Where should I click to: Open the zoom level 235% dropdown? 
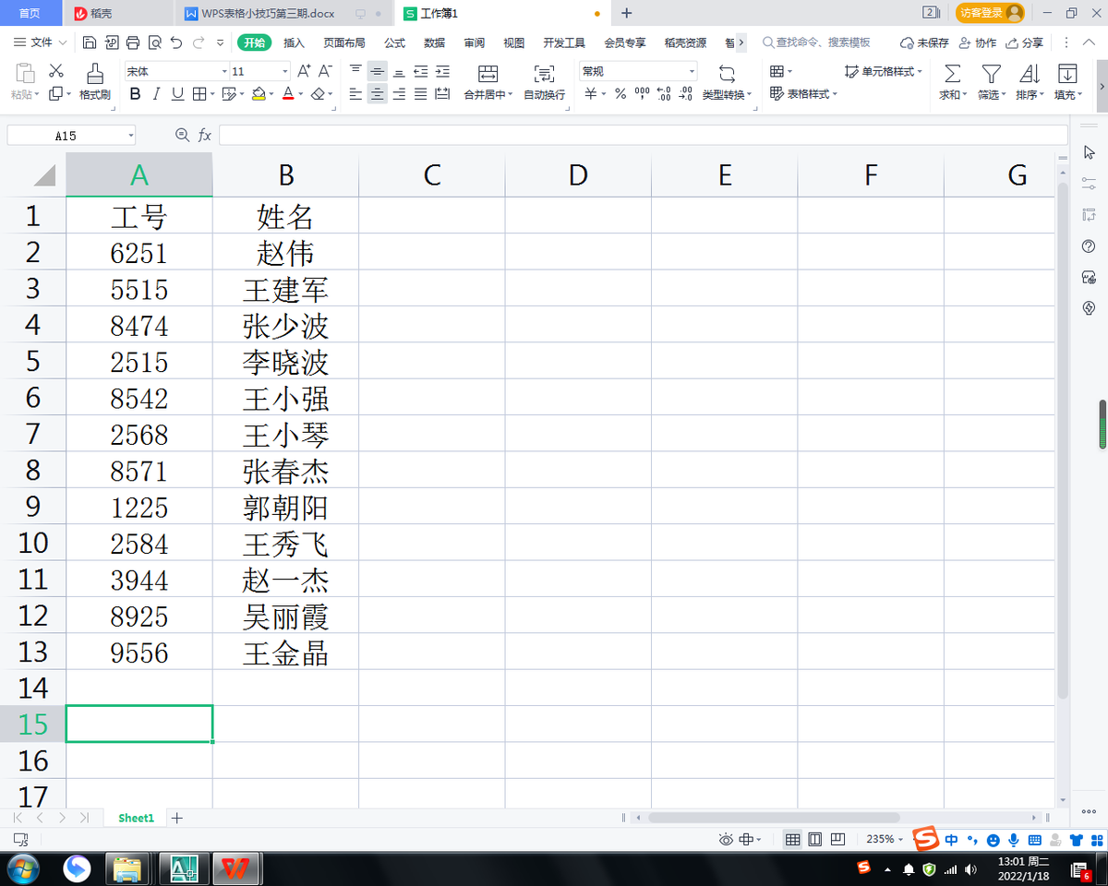coord(900,839)
